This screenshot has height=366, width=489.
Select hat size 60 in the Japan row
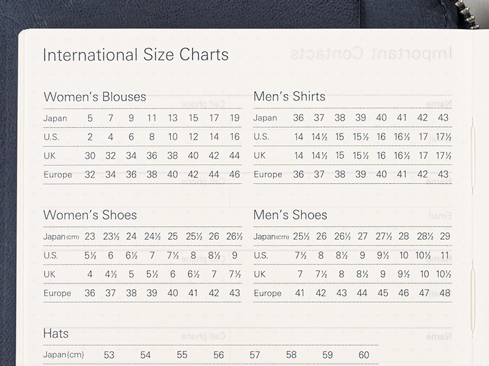click(x=364, y=355)
